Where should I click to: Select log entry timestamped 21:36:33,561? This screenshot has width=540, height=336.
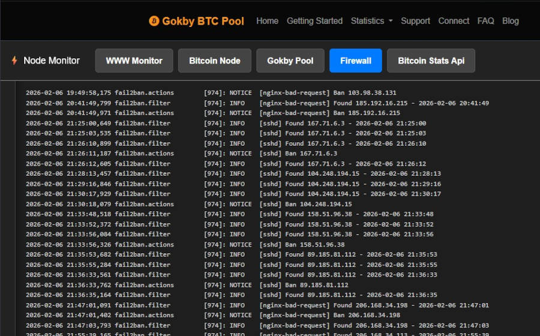(x=232, y=275)
